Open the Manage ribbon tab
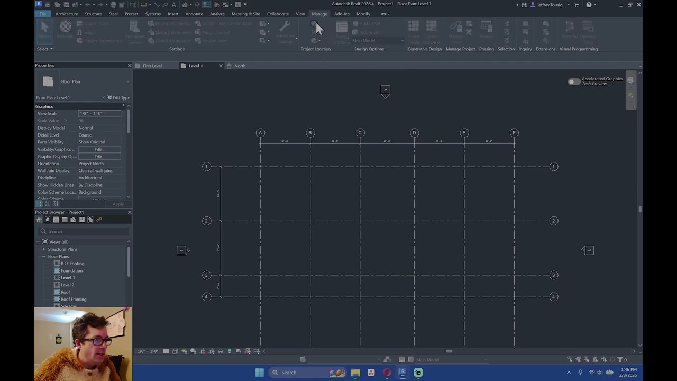677x381 pixels. [319, 14]
